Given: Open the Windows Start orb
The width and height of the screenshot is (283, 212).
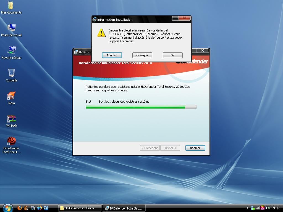Looking at the screenshot, I should (x=8, y=208).
